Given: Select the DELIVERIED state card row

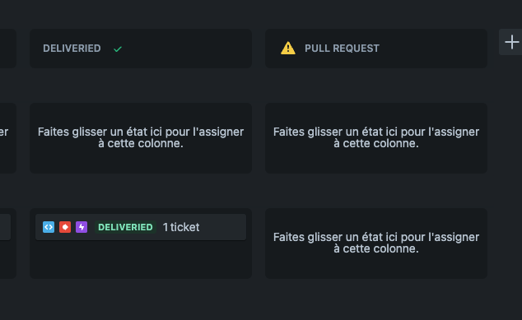Looking at the screenshot, I should (141, 227).
